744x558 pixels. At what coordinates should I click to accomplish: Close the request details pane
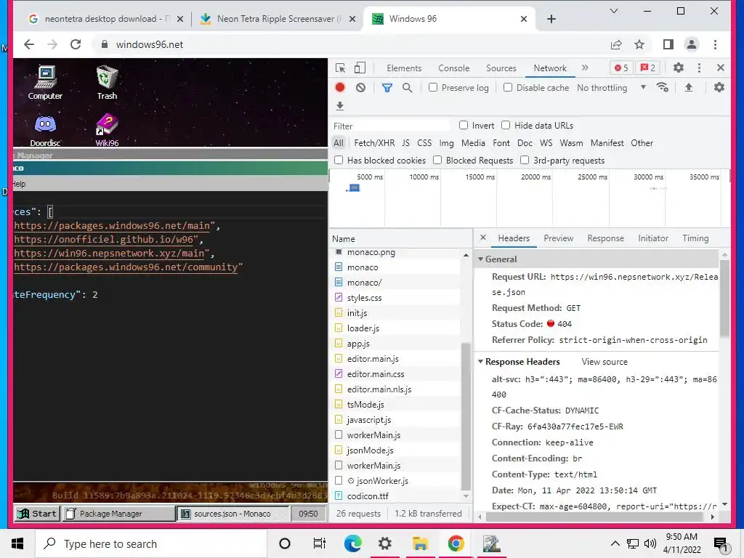(482, 238)
